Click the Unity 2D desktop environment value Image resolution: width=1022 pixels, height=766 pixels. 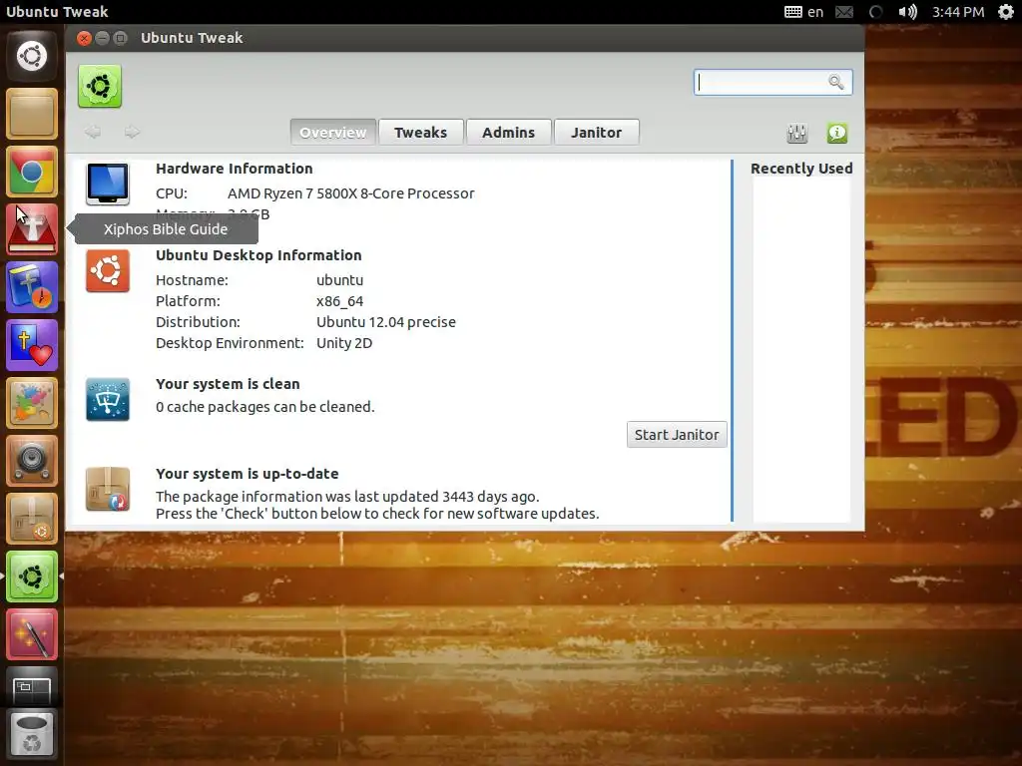[x=344, y=343]
